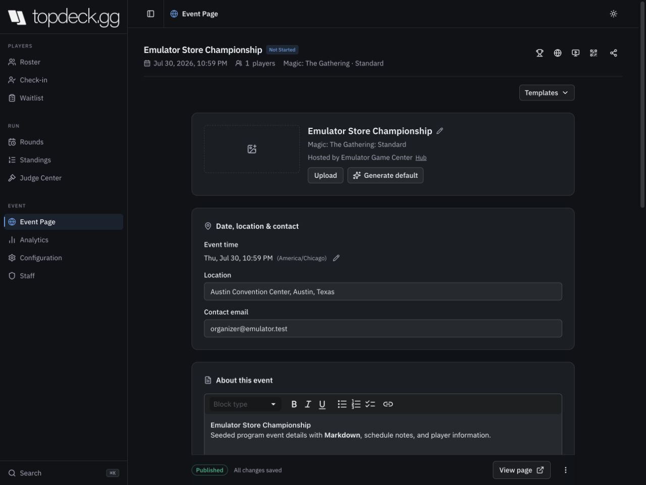The height and width of the screenshot is (485, 646).
Task: Click the "Hosted by Emulator Game Center" text
Action: click(x=360, y=158)
